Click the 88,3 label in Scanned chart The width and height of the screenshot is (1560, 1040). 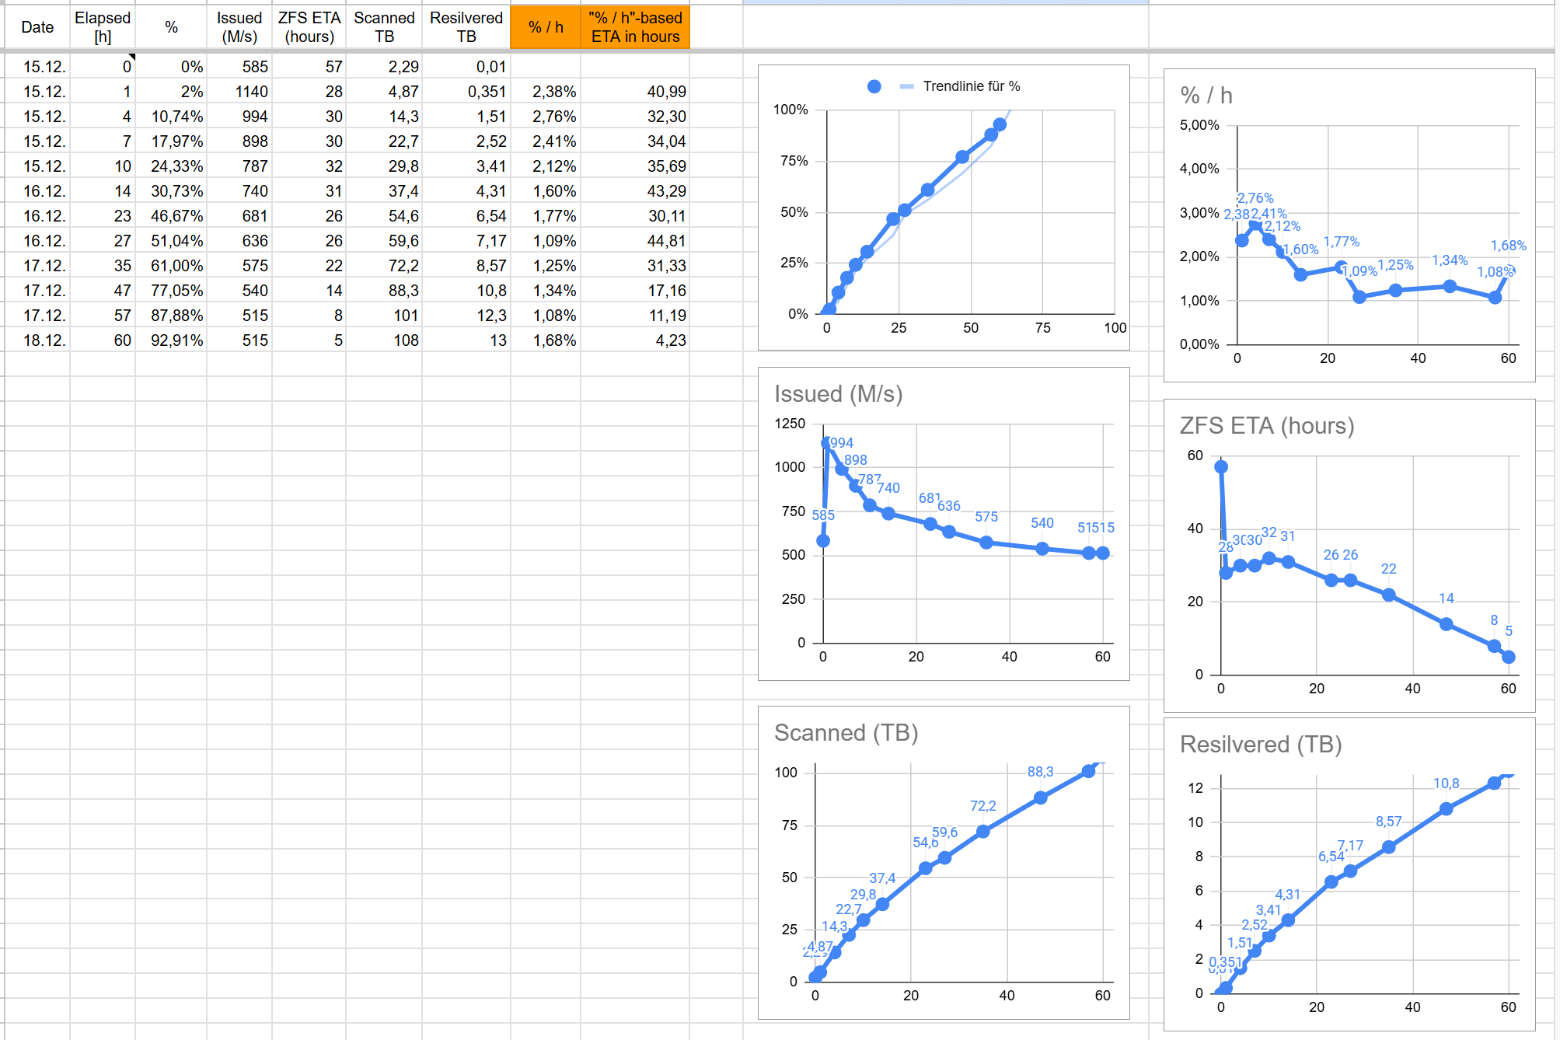click(1040, 772)
